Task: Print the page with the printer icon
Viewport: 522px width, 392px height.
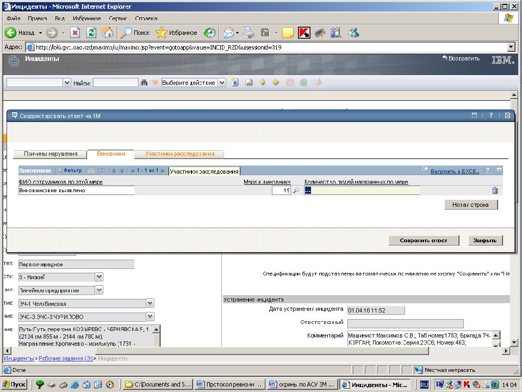Action: pyautogui.click(x=248, y=33)
